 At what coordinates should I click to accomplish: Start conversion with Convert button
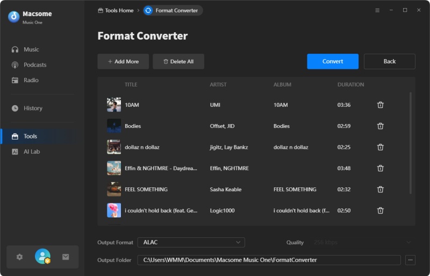(333, 61)
